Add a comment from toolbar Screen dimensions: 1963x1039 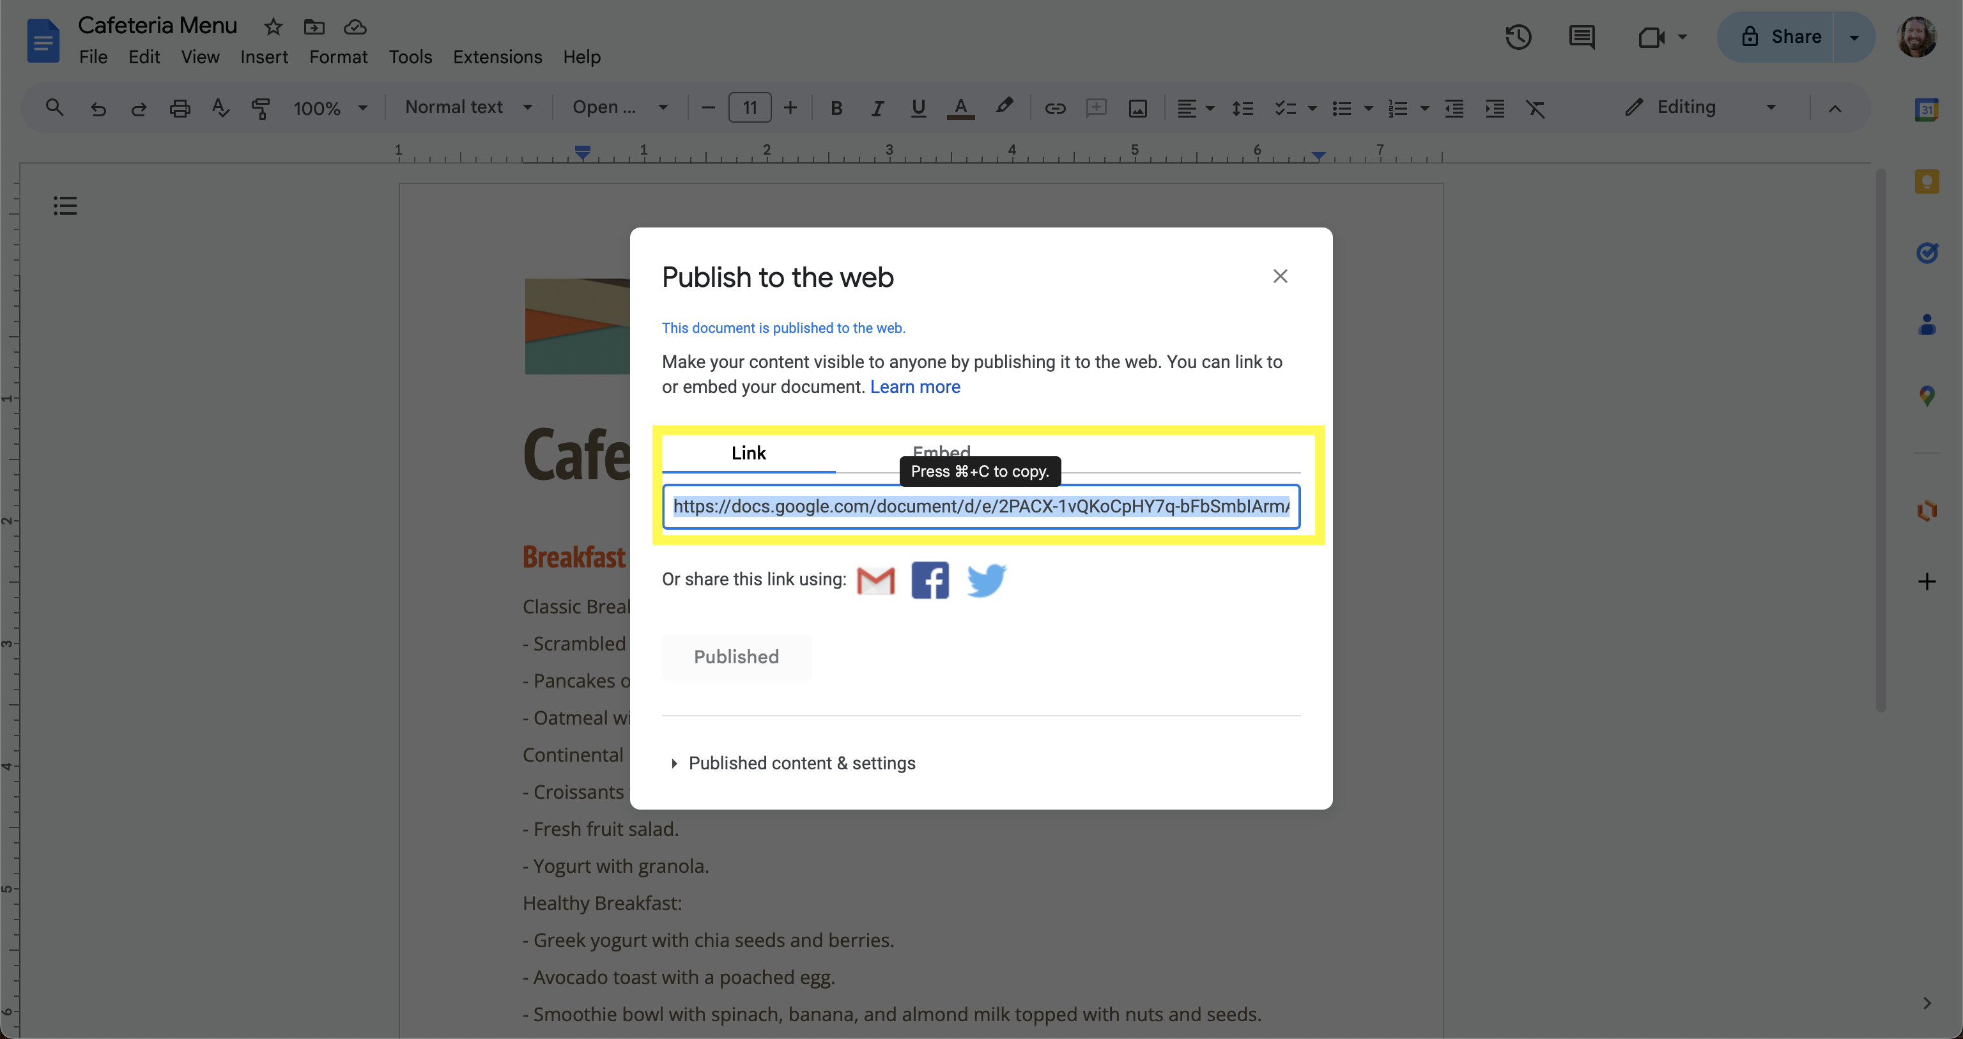1096,107
